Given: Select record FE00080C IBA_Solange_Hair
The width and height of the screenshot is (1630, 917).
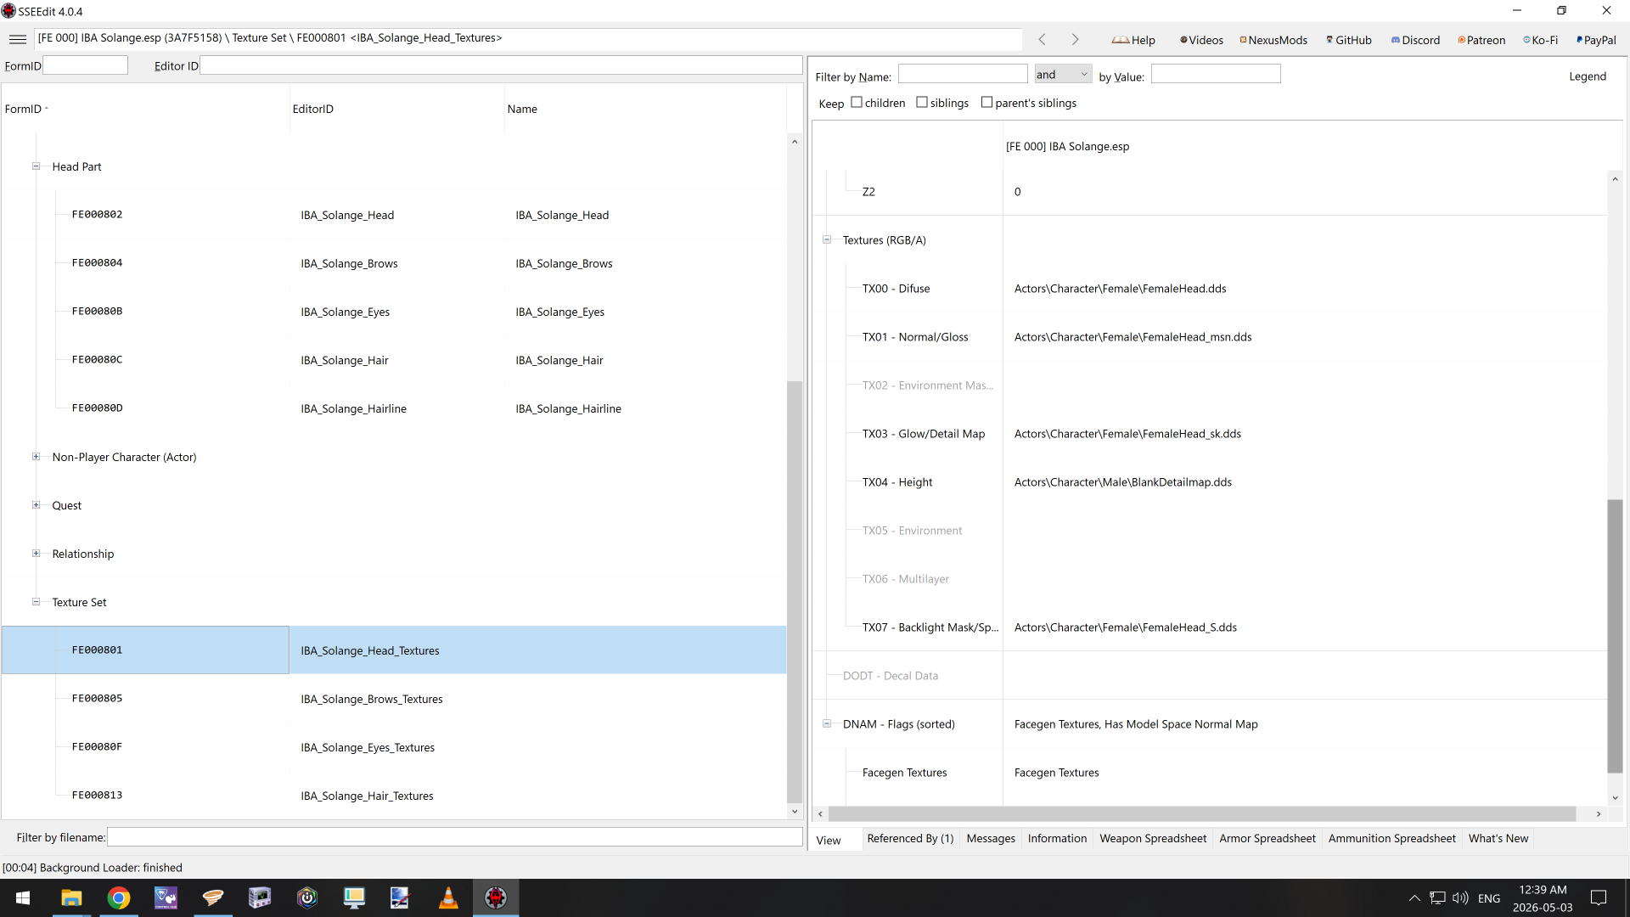Looking at the screenshot, I should pyautogui.click(x=394, y=360).
